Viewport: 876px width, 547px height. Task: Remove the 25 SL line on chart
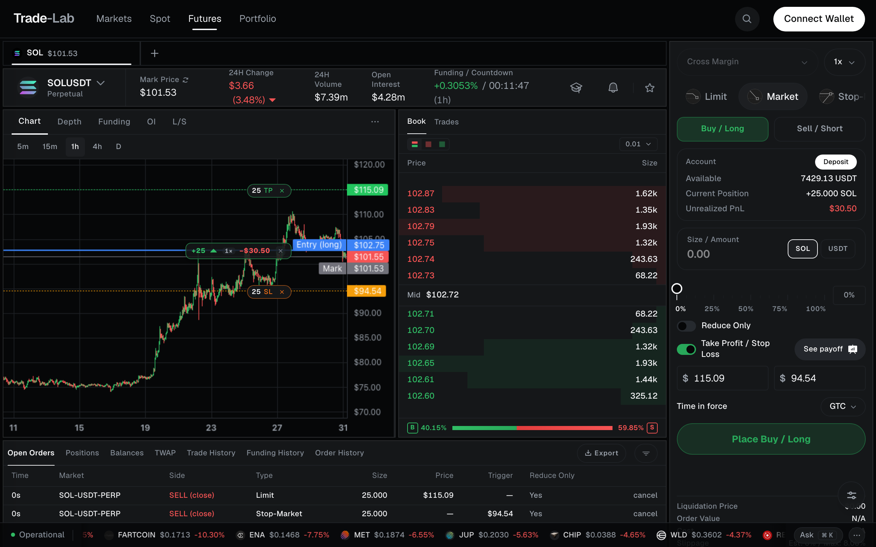pyautogui.click(x=282, y=292)
